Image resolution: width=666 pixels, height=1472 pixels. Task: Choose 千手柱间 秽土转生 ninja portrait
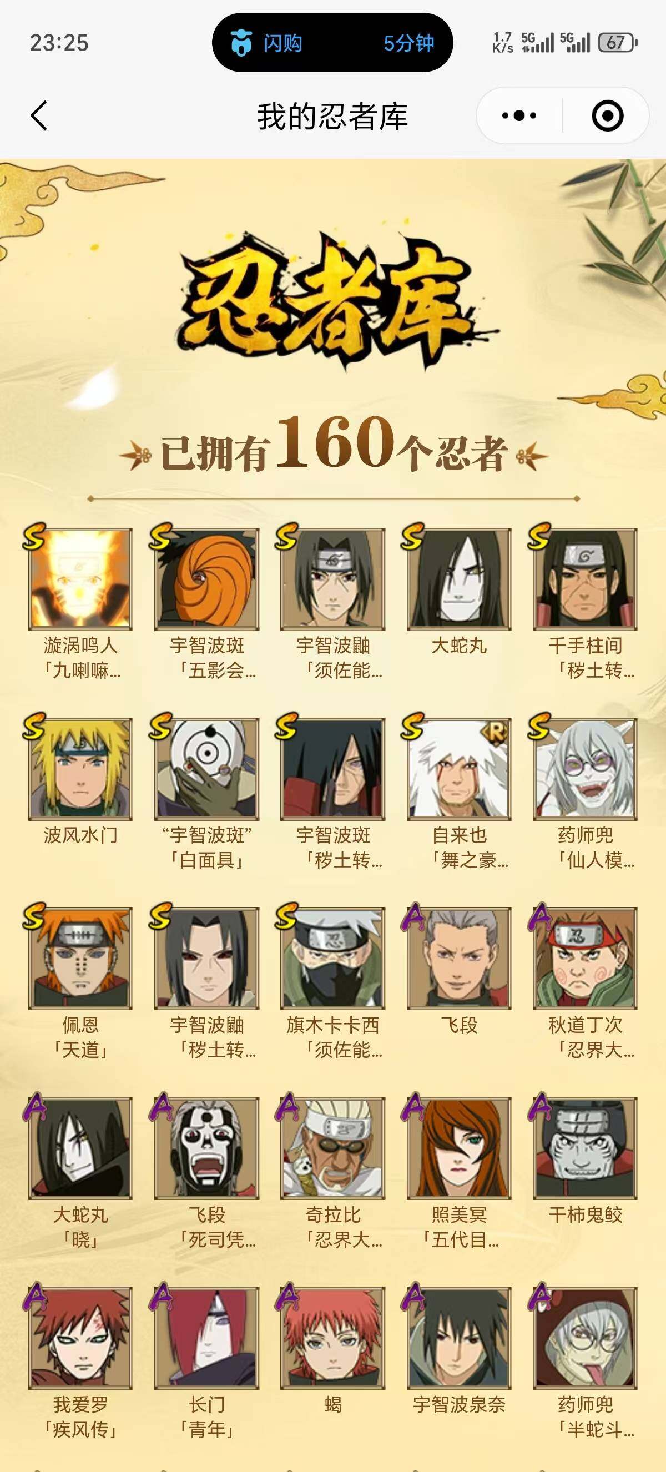tap(586, 579)
